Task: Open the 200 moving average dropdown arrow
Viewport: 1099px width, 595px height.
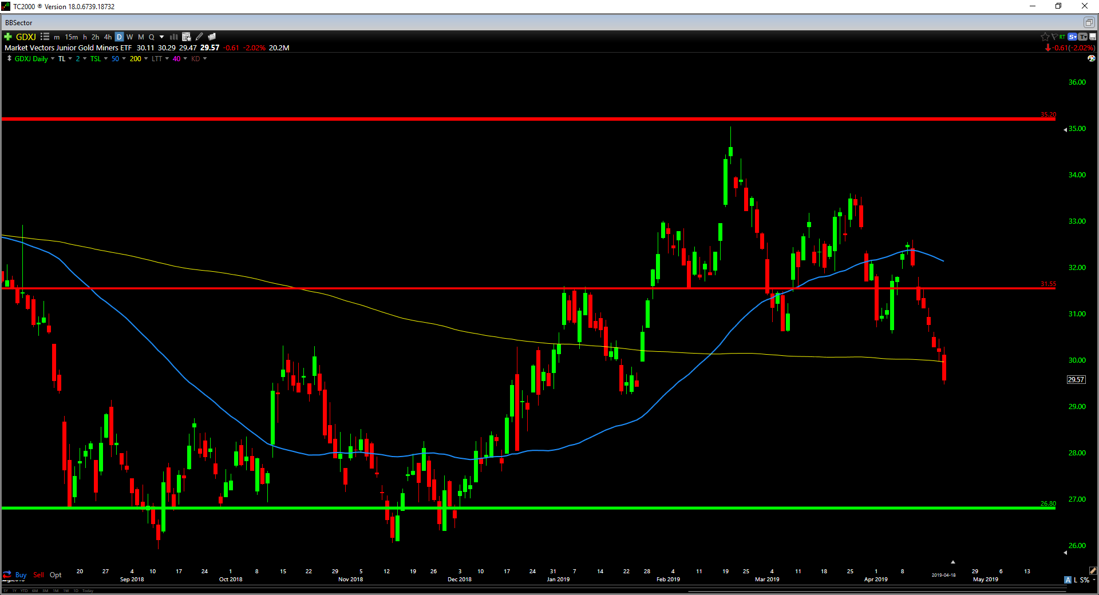Action: coord(146,58)
